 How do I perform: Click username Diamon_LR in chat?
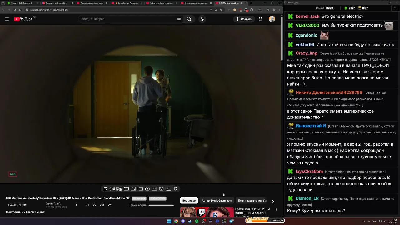307,198
